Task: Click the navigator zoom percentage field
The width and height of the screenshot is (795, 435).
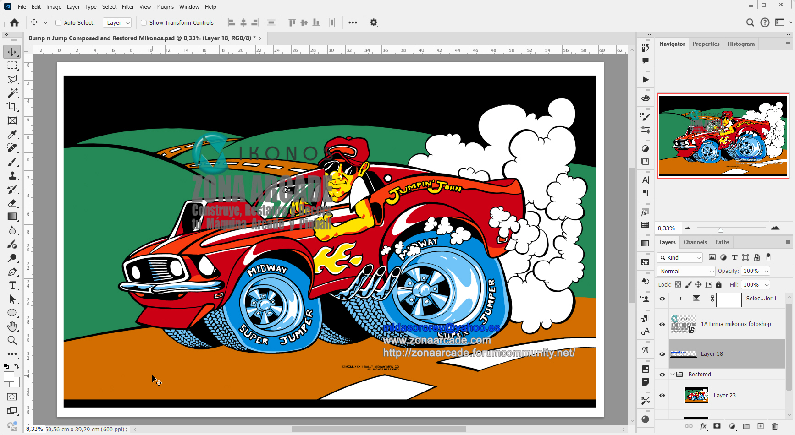Action: (x=667, y=228)
